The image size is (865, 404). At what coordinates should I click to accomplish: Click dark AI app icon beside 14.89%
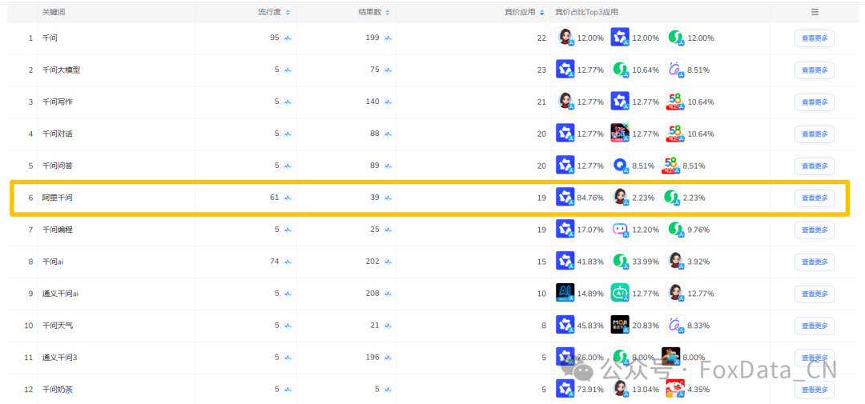[565, 294]
